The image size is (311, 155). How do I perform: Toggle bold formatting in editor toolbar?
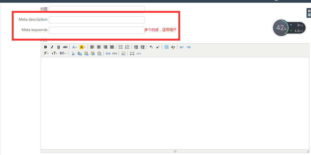point(46,47)
